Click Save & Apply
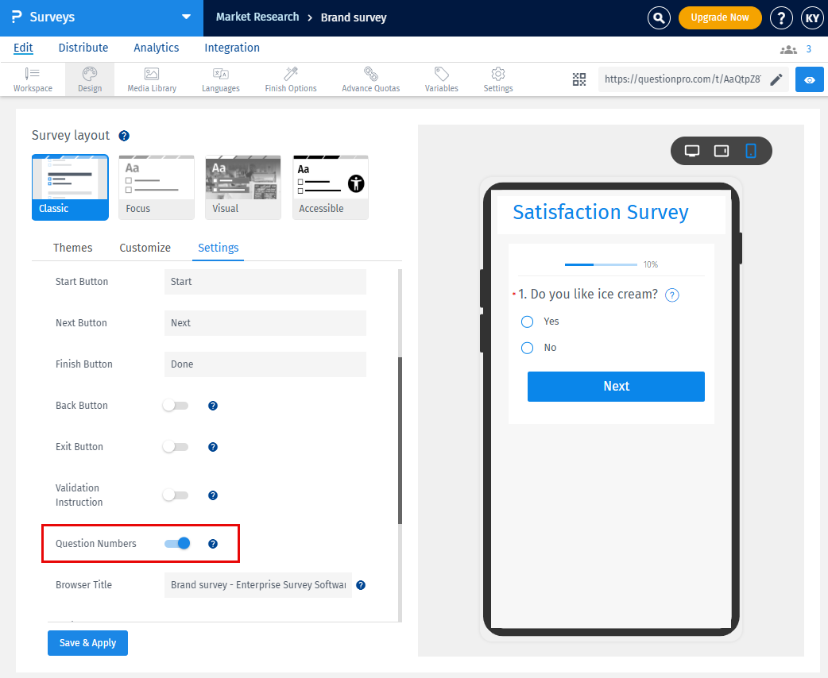The image size is (828, 678). (x=87, y=643)
